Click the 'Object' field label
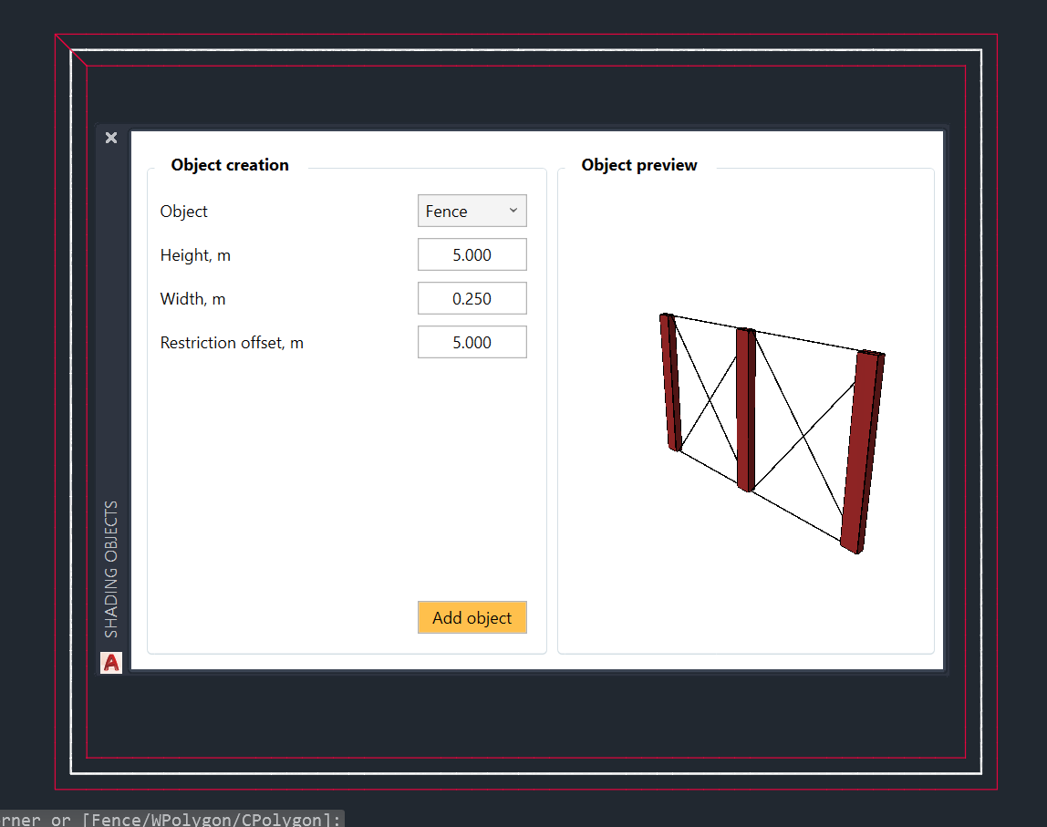Screen dimensions: 1047x827 click(184, 212)
